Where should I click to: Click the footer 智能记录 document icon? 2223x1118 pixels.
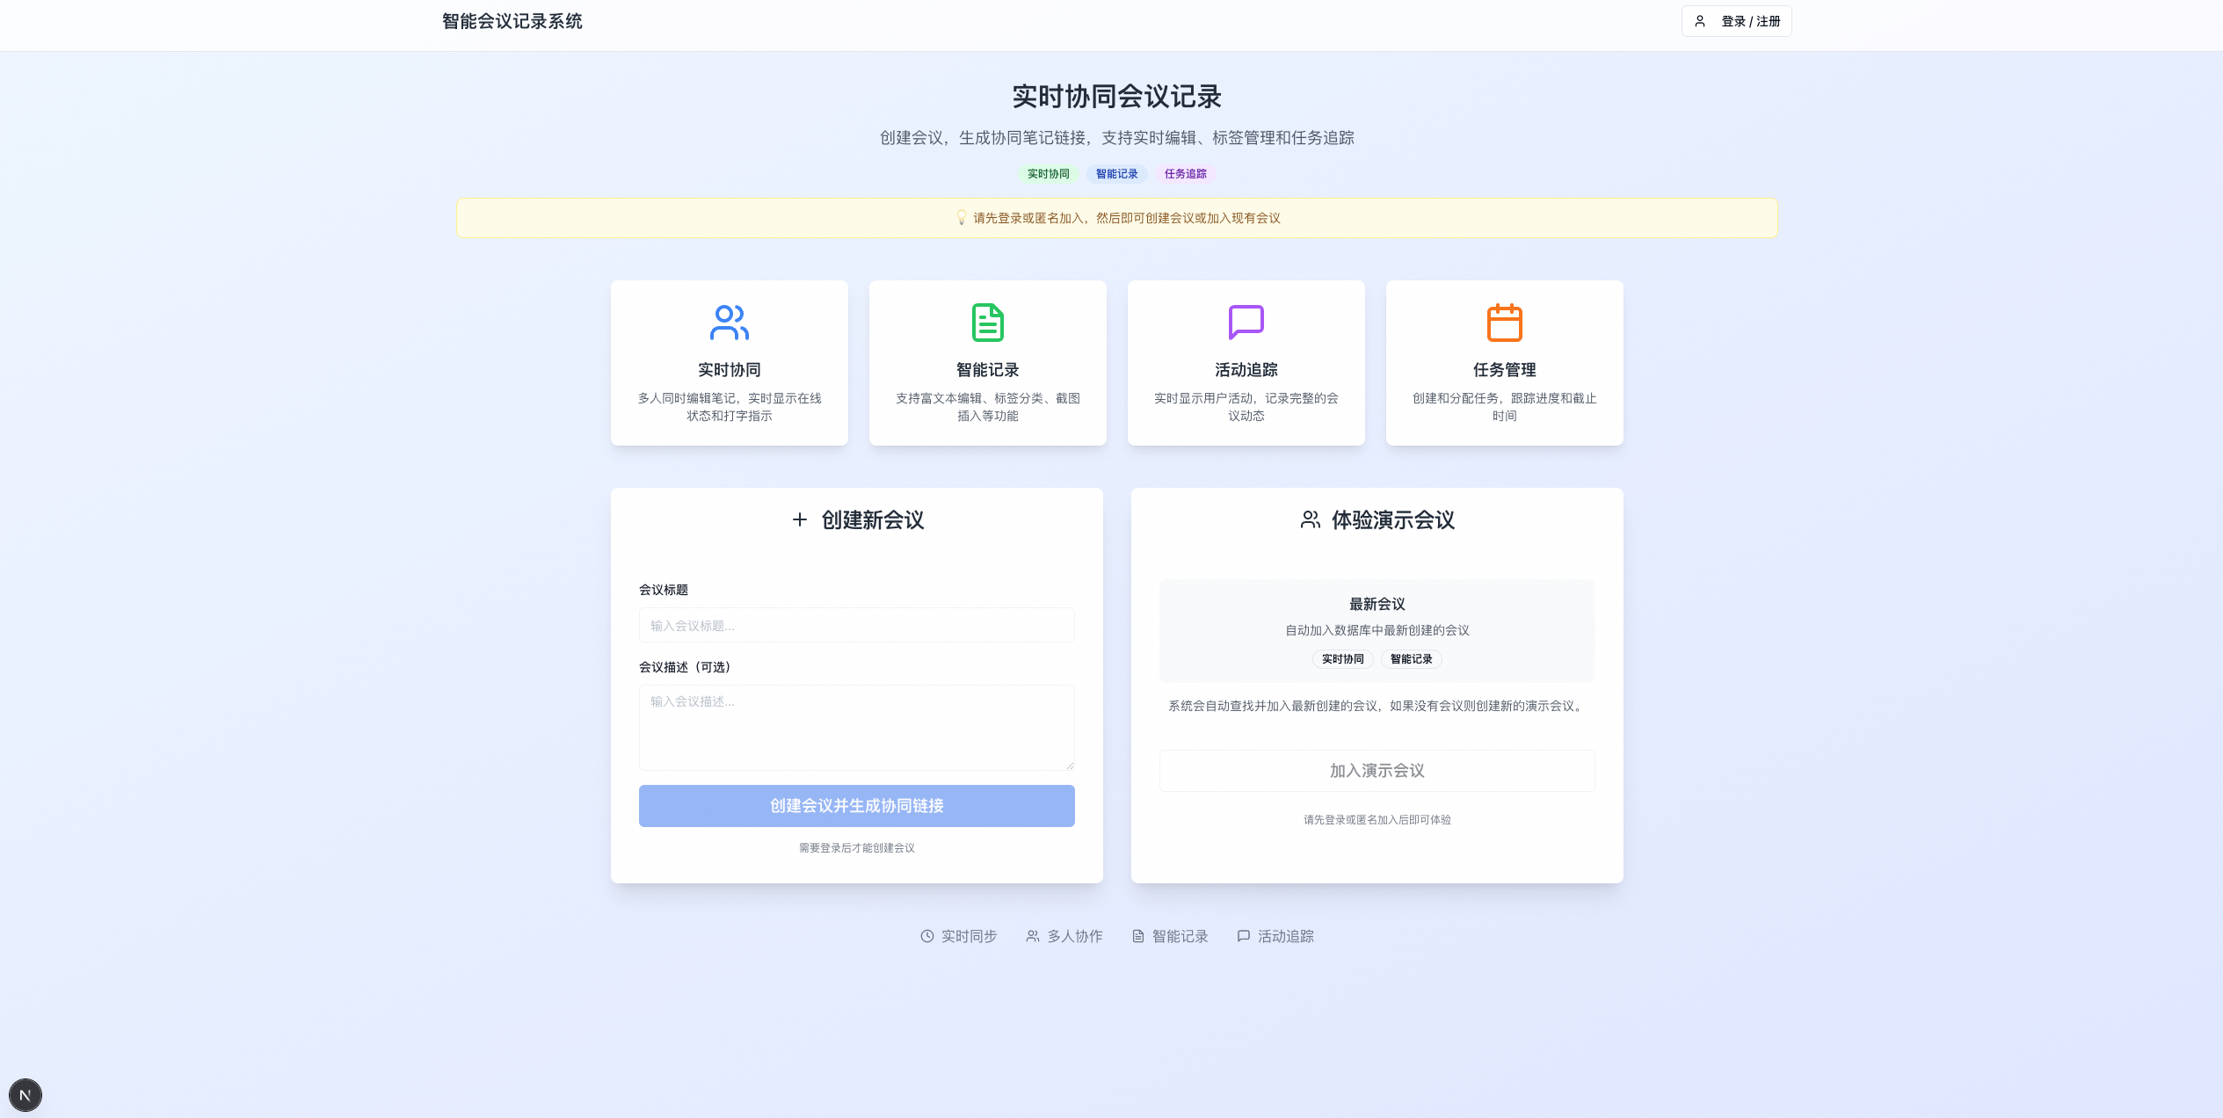[1137, 936]
